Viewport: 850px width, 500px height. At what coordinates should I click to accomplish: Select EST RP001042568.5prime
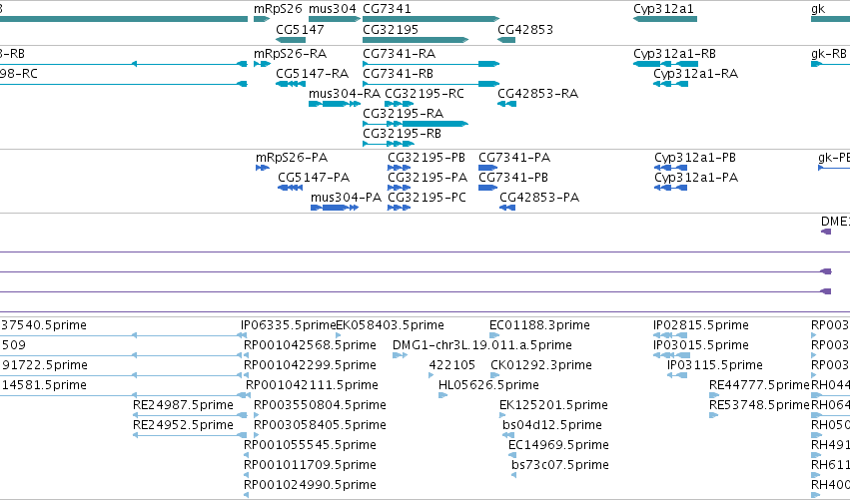click(310, 345)
